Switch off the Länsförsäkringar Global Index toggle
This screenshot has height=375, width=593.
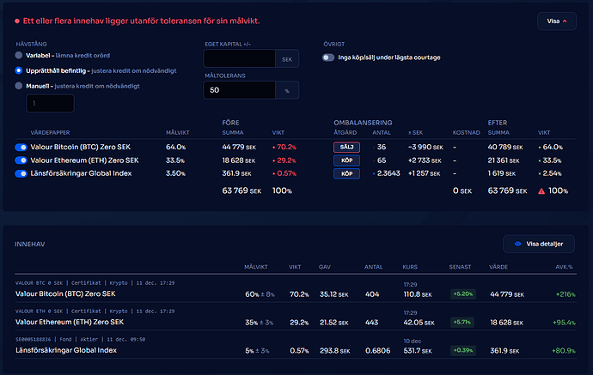[x=21, y=173]
